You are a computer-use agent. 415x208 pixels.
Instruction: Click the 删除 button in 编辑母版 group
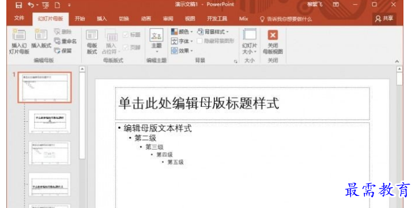click(63, 32)
